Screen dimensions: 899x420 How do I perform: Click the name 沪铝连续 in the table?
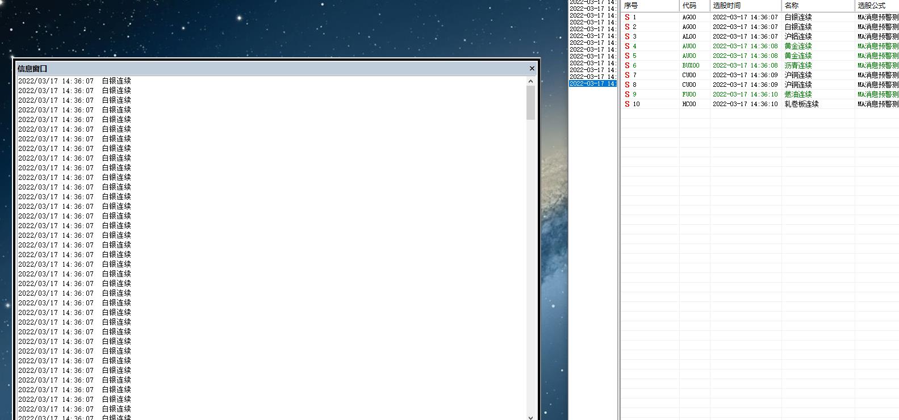tap(798, 36)
